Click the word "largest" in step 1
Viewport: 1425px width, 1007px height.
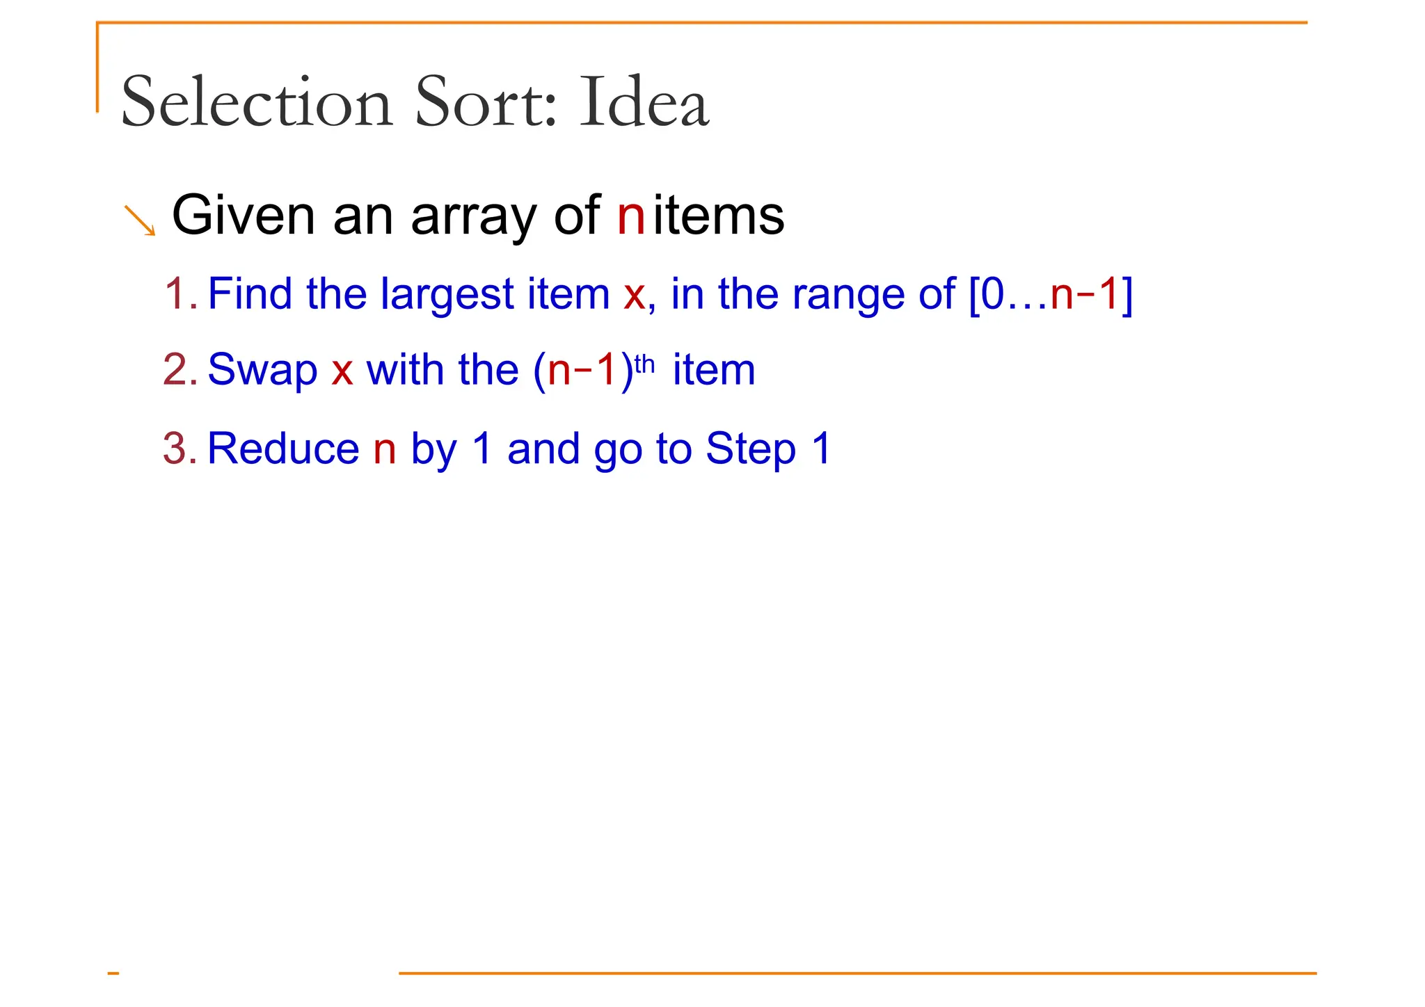[x=447, y=295]
